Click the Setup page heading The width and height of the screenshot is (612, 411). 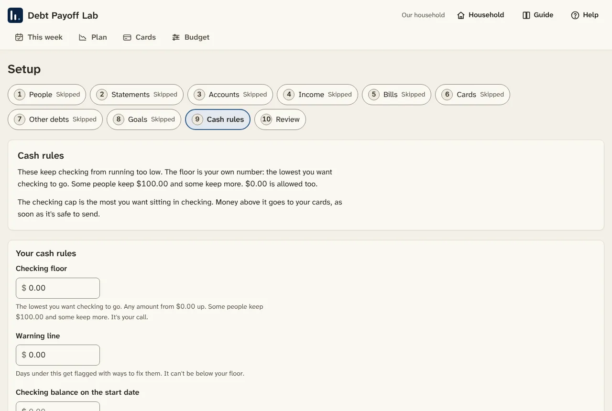[24, 69]
